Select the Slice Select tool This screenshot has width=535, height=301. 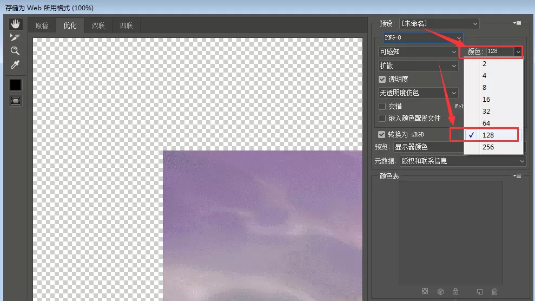15,37
